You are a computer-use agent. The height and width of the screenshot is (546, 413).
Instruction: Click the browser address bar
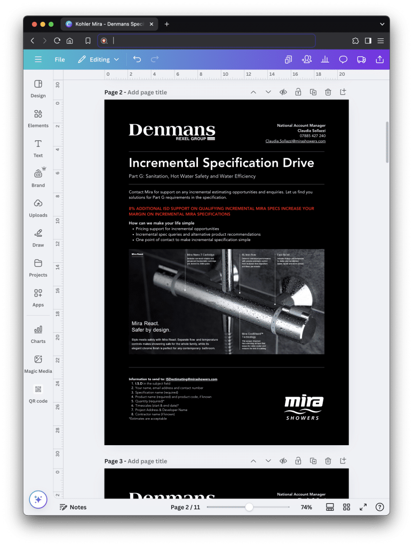point(206,41)
